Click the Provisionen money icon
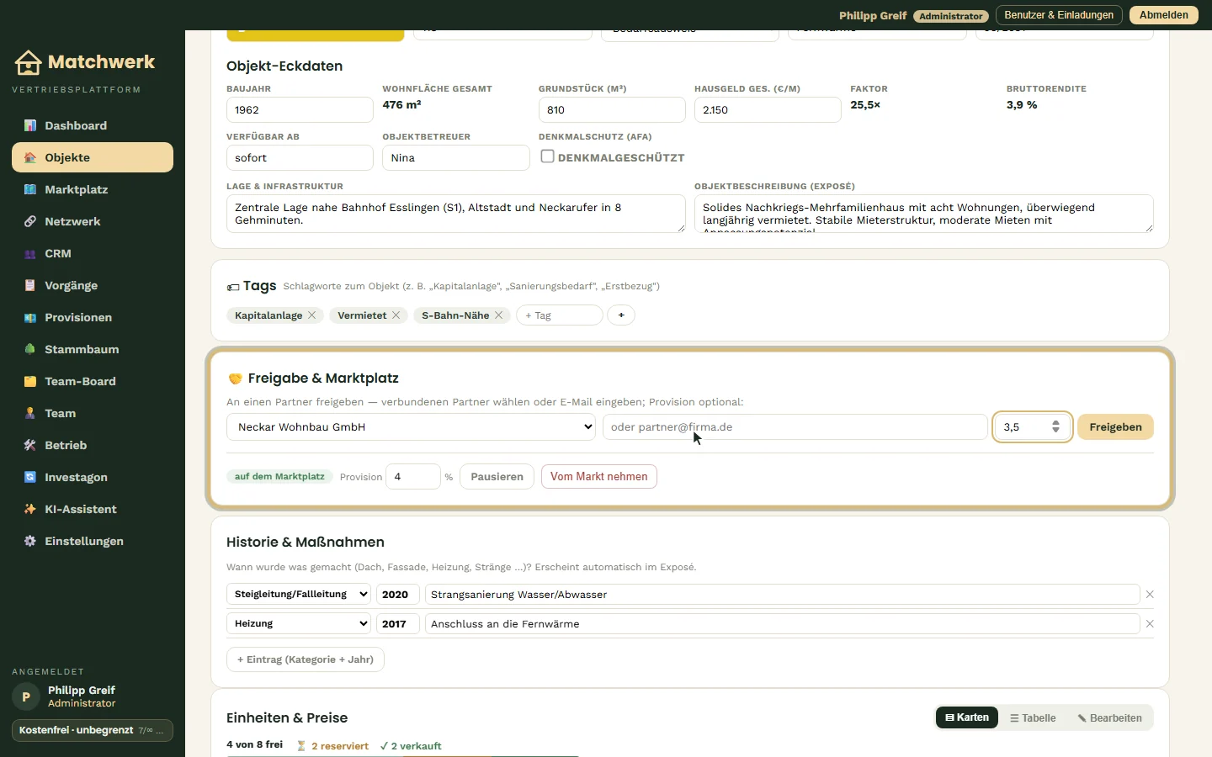1212x757 pixels. [30, 317]
